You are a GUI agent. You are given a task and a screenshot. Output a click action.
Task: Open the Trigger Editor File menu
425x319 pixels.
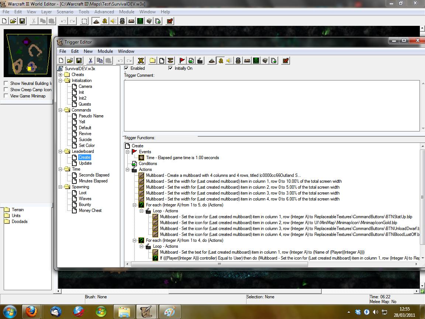63,51
